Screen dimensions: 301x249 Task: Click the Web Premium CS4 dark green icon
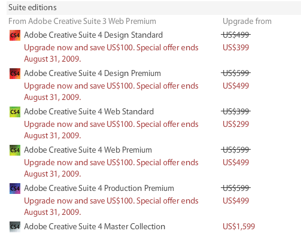tap(15, 150)
